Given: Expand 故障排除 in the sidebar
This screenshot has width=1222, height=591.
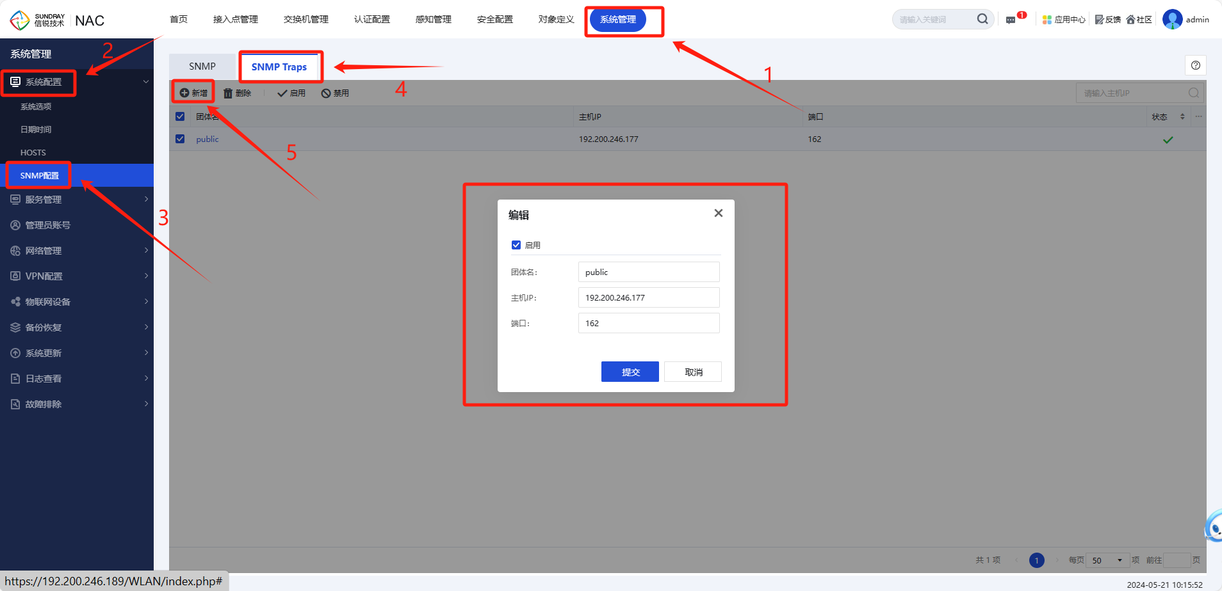Looking at the screenshot, I should (x=77, y=404).
